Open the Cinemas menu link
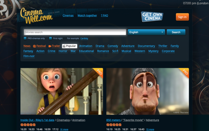Image resolution: width=209 pixels, height=131 pixels. (x=68, y=16)
